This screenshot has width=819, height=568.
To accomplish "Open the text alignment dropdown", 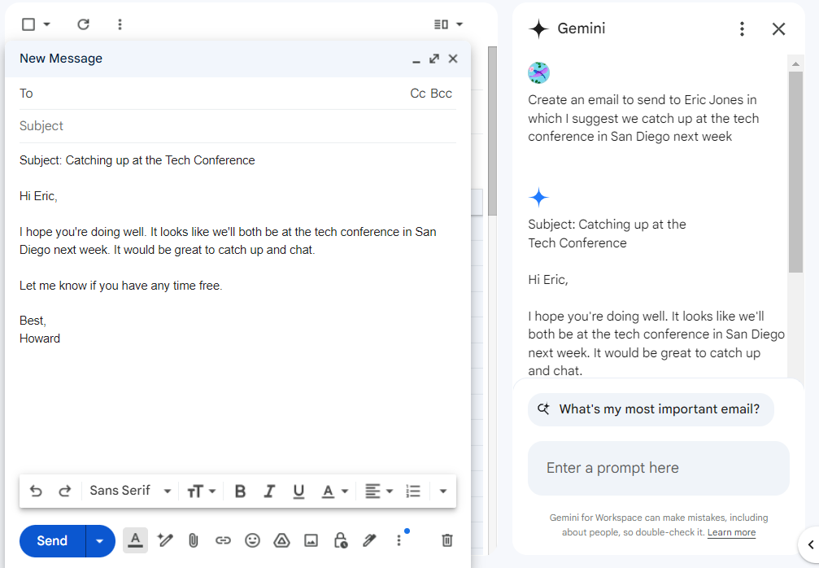I will pyautogui.click(x=378, y=492).
